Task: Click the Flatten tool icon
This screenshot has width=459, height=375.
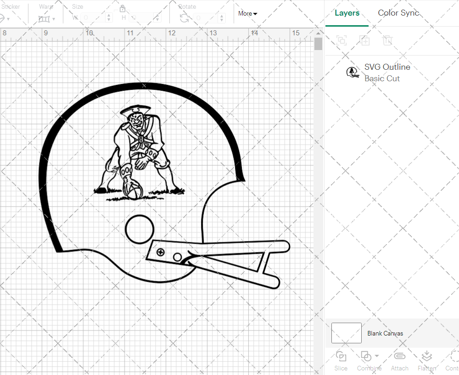Action: click(426, 357)
